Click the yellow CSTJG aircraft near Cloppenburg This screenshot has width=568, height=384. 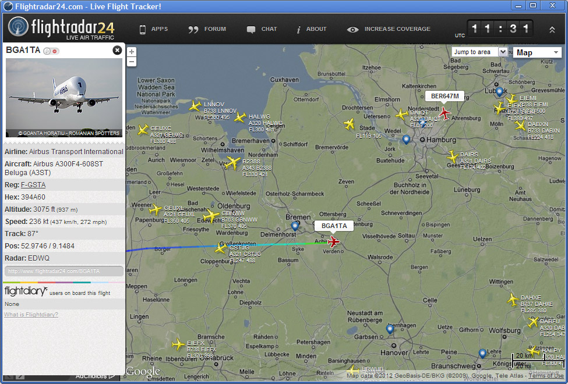(x=220, y=249)
